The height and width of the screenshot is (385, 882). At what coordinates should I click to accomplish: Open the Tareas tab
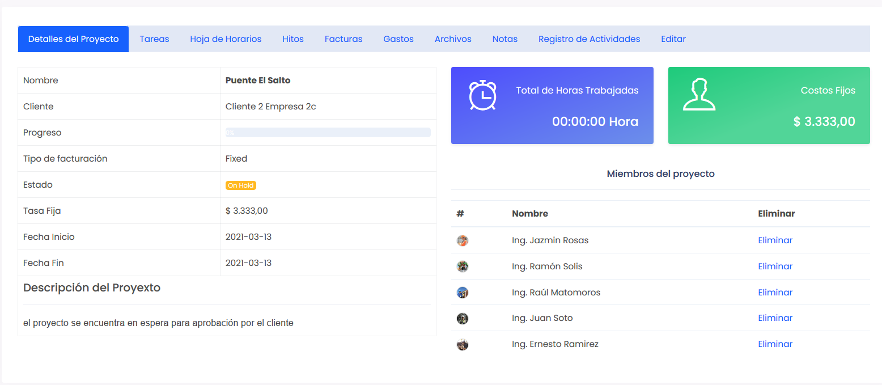pyautogui.click(x=154, y=39)
